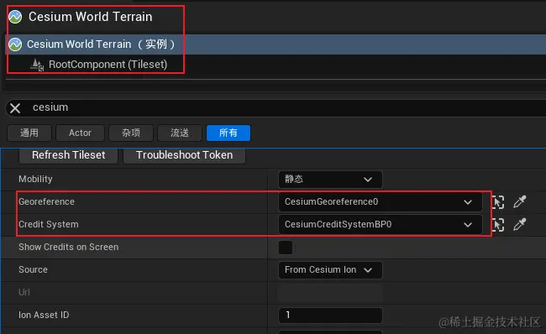
Task: Click the Credit System property label
Action: click(49, 224)
